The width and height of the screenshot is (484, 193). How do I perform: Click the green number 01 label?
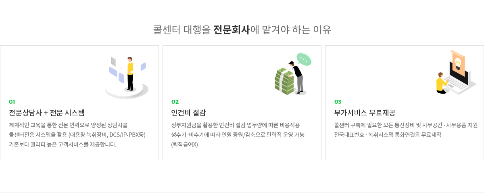pos(12,102)
